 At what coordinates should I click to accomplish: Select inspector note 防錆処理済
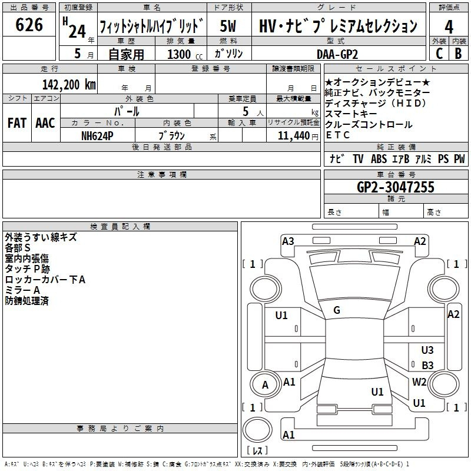pyautogui.click(x=26, y=301)
